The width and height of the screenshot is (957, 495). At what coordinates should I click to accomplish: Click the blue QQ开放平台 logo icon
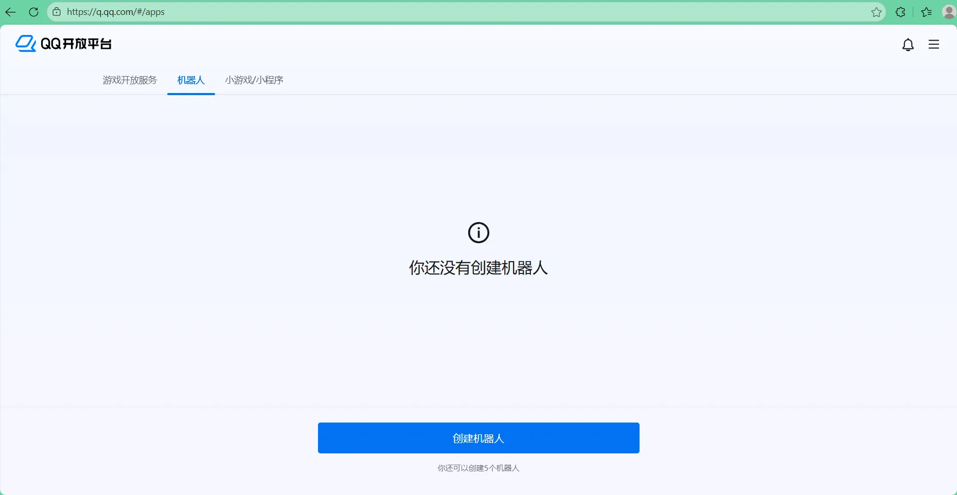pyautogui.click(x=26, y=44)
